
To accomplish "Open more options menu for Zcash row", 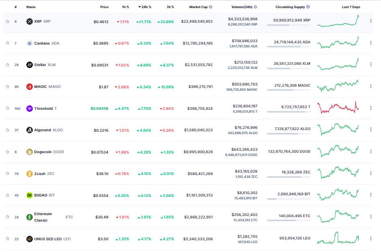I will coord(371,173).
